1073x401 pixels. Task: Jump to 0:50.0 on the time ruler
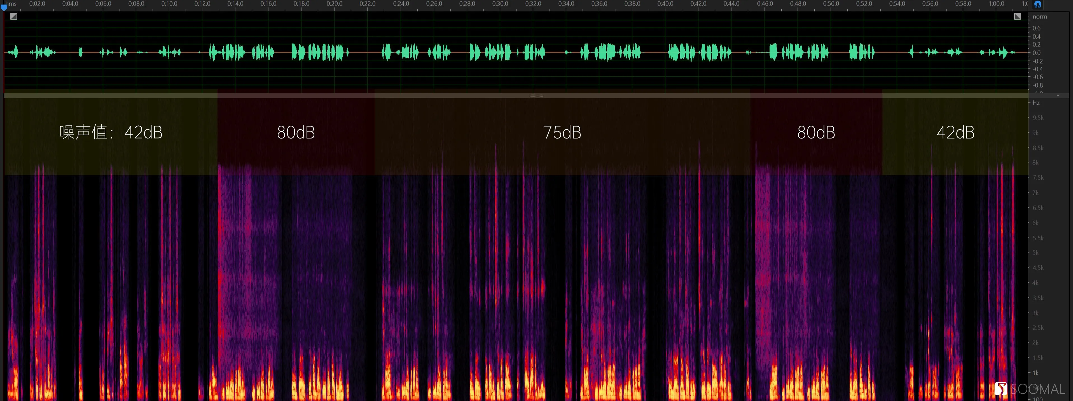(x=831, y=4)
